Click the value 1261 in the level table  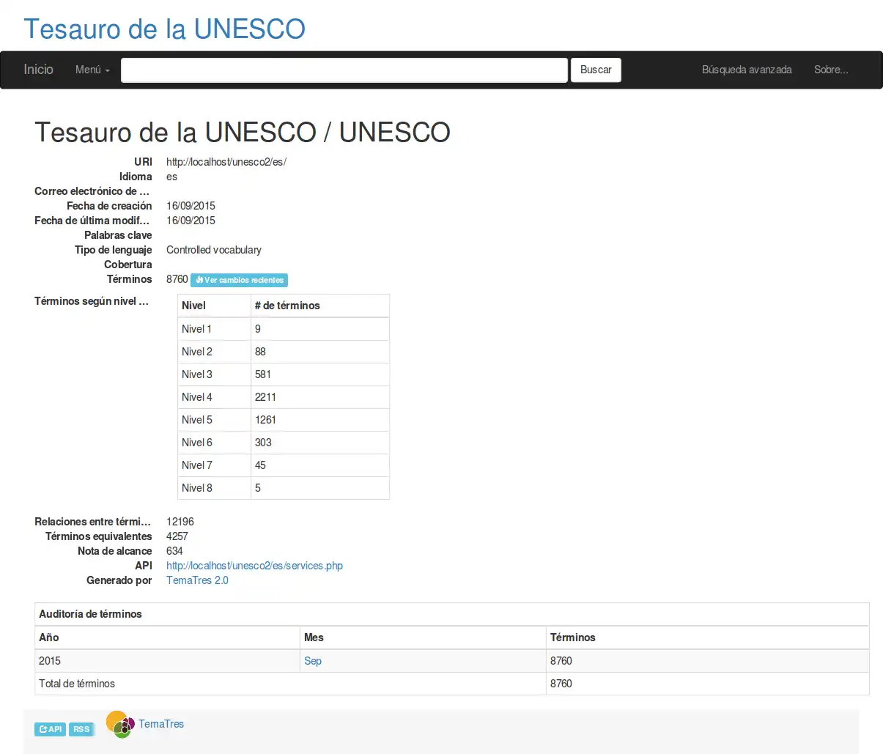point(265,420)
